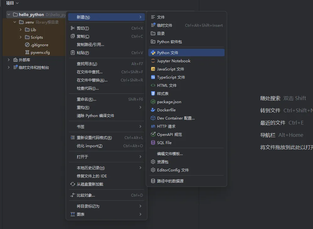Screen dimensions: 313x229
Task: Click the EditorConfig 文件 gear icon
Action: click(153, 170)
